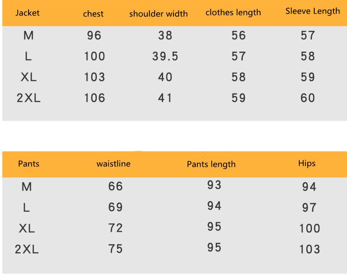Click the Sleeve Length column header
This screenshot has width=347, height=277.
tap(313, 11)
